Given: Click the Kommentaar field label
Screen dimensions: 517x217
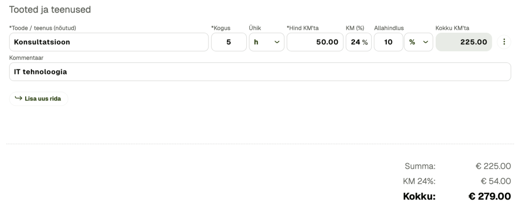Looking at the screenshot, I should [24, 57].
